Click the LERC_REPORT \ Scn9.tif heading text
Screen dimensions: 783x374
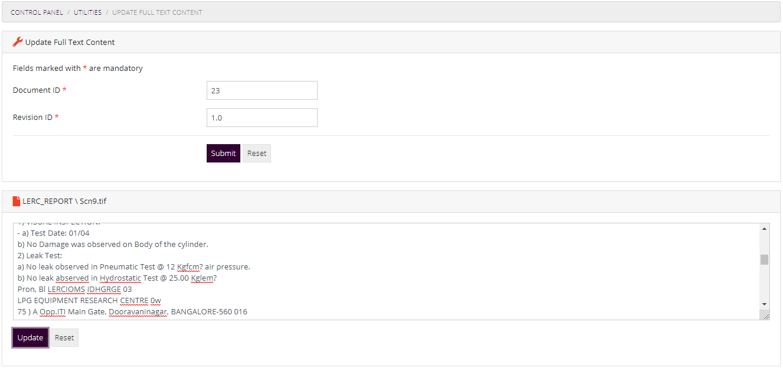tap(64, 201)
